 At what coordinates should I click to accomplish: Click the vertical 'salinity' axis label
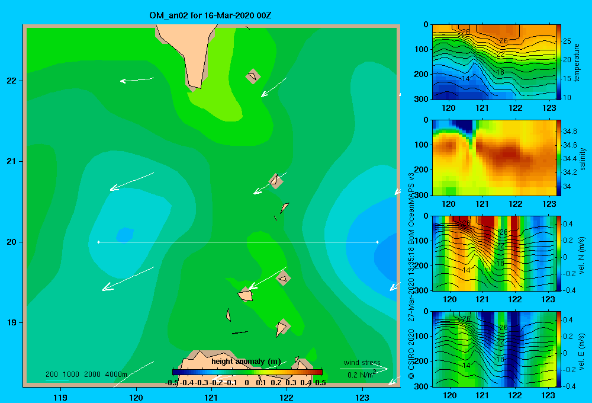click(583, 159)
